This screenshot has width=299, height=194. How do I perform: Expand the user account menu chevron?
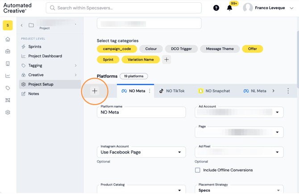click(291, 8)
